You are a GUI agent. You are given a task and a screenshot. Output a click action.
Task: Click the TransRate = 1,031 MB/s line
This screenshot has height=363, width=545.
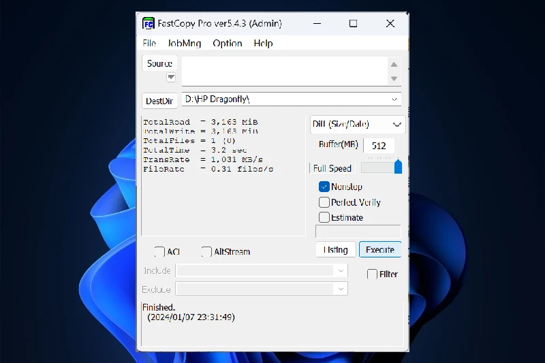click(203, 159)
